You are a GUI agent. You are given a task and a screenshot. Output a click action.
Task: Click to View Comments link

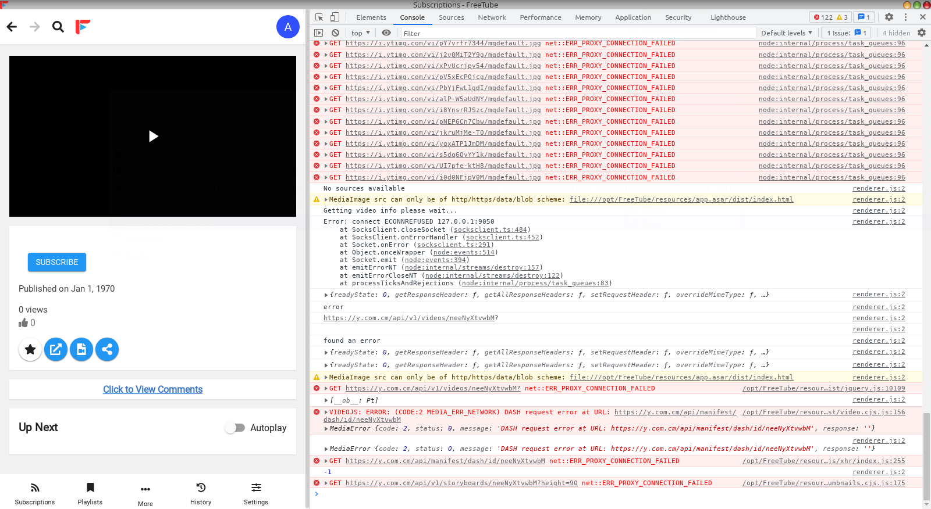click(x=153, y=389)
